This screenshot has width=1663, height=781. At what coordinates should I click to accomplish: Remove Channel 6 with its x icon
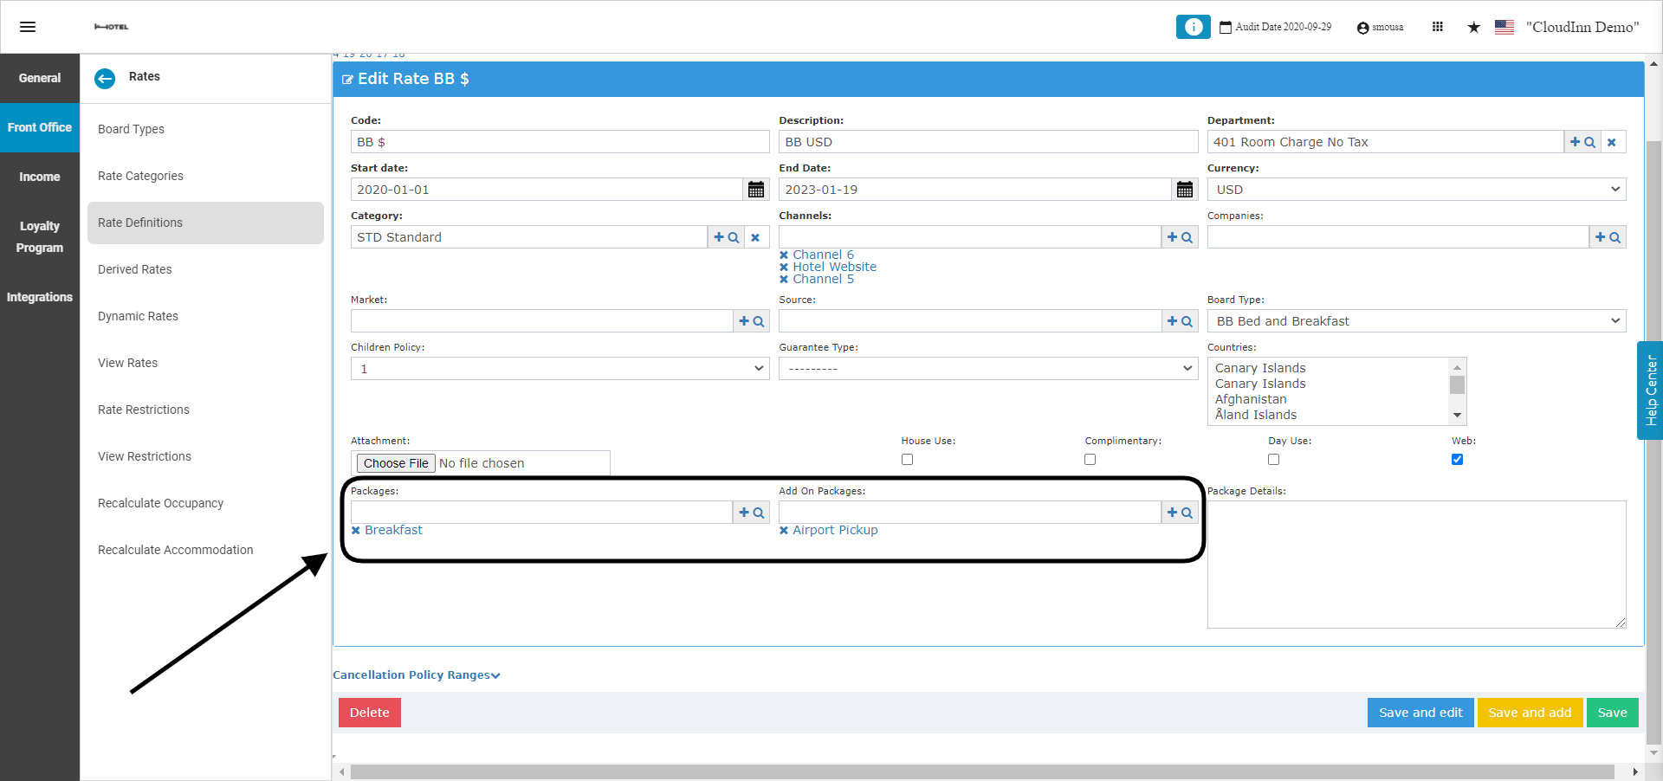pyautogui.click(x=784, y=255)
